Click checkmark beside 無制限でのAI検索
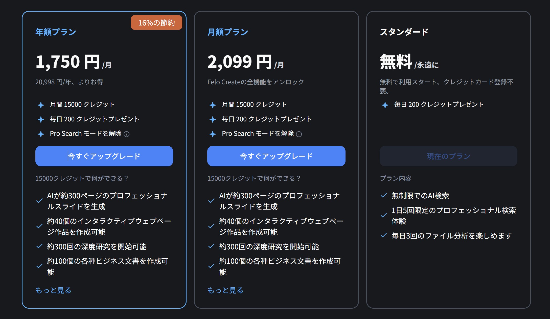Screen dimensions: 550x319 [384, 195]
